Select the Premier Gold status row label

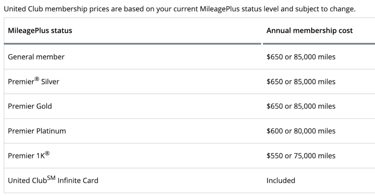(30, 106)
